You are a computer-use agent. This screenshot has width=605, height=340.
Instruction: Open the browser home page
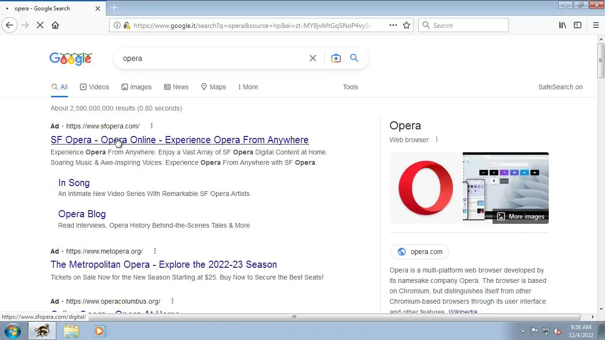click(x=55, y=25)
